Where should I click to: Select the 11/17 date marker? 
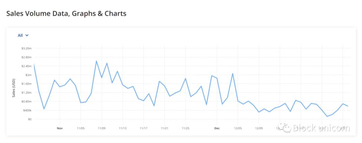click(143, 128)
